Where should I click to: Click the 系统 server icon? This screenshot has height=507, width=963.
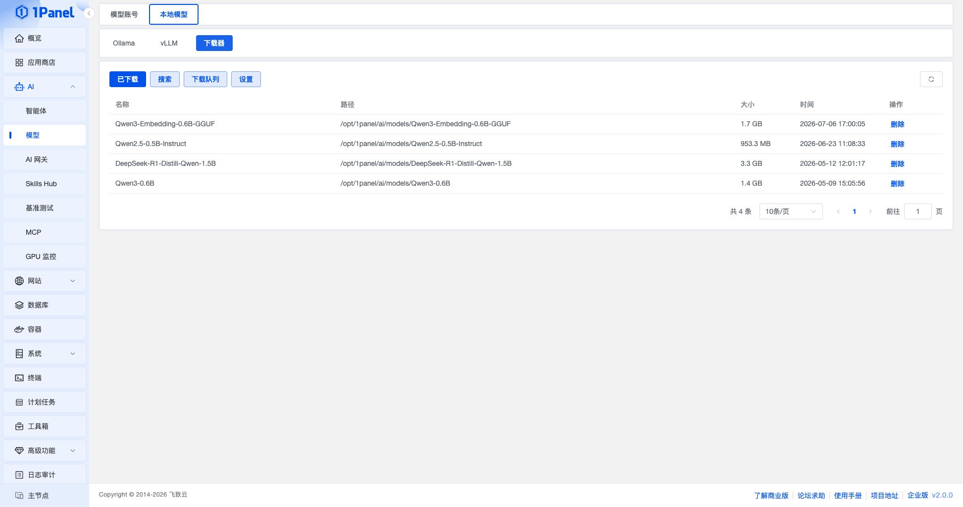tap(19, 354)
